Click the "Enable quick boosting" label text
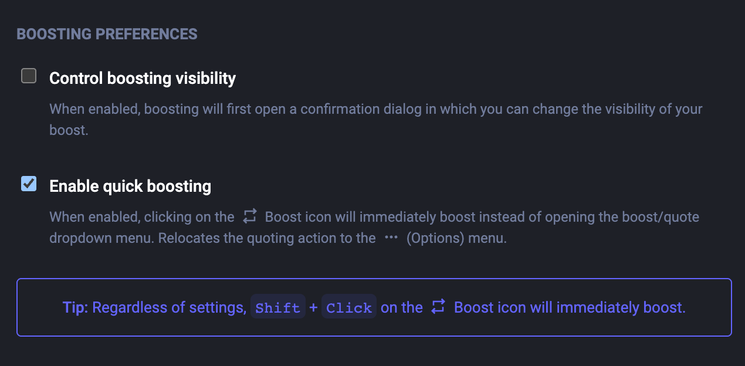 [130, 186]
